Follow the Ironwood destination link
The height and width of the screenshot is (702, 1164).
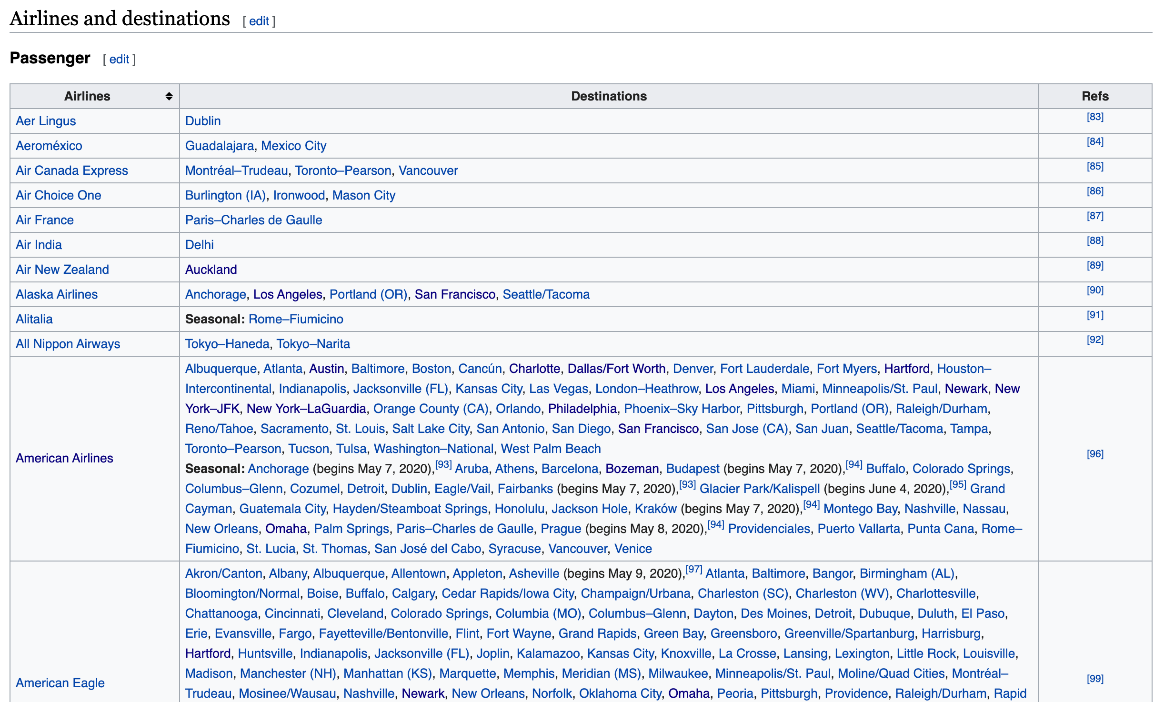coord(299,195)
